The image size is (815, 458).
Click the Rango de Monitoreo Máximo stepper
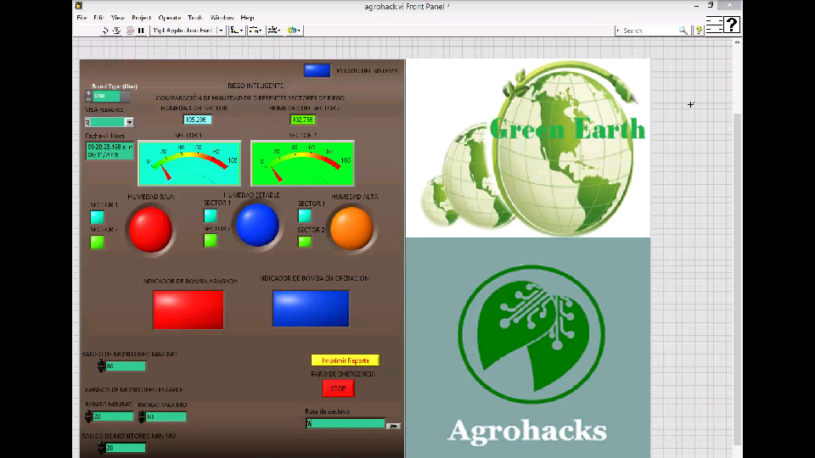(x=101, y=366)
